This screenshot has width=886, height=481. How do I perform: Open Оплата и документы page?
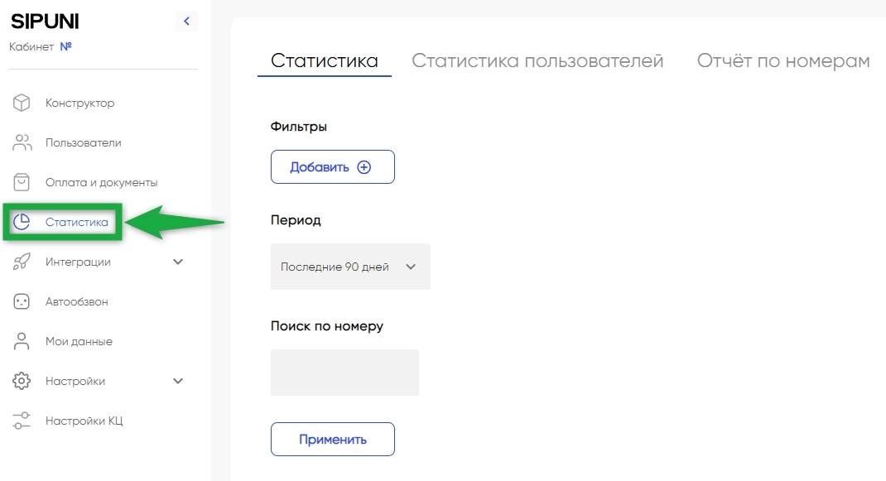click(101, 183)
